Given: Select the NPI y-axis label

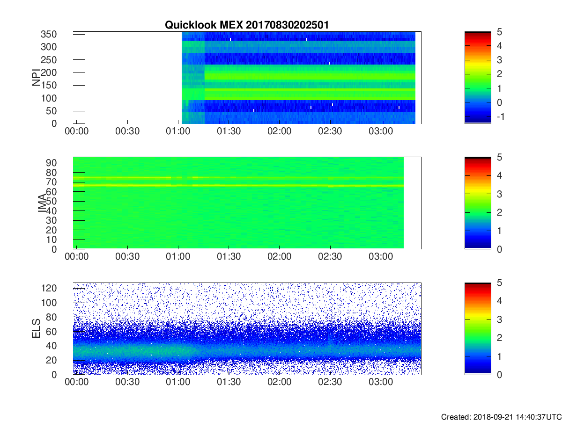Looking at the screenshot, I should tap(36, 78).
